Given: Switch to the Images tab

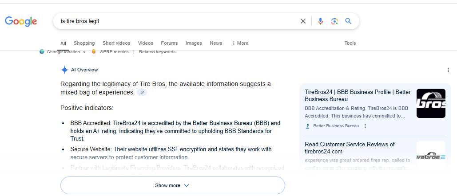Looking at the screenshot, I should (194, 43).
